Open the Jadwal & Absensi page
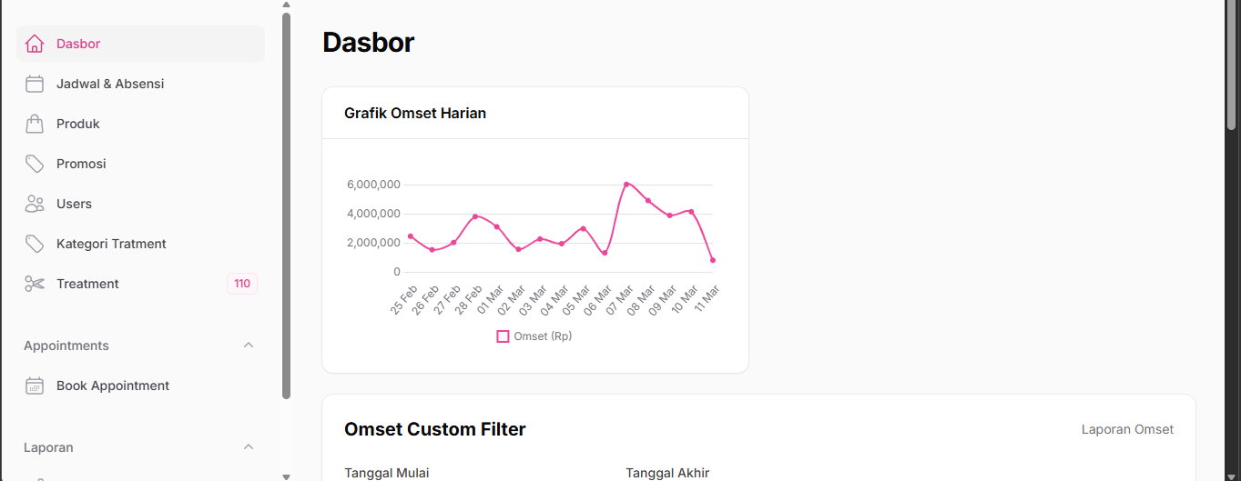Screen dimensions: 1241x481 (x=110, y=84)
